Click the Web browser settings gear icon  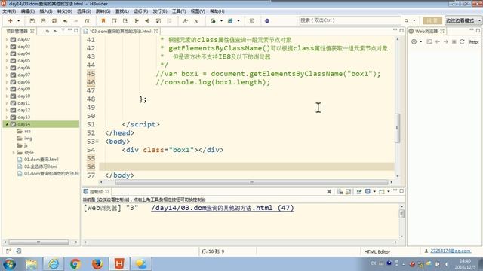click(414, 41)
